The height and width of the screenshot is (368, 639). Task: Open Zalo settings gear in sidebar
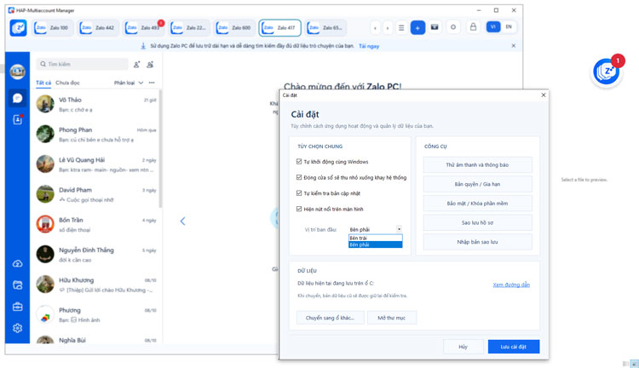coord(17,328)
